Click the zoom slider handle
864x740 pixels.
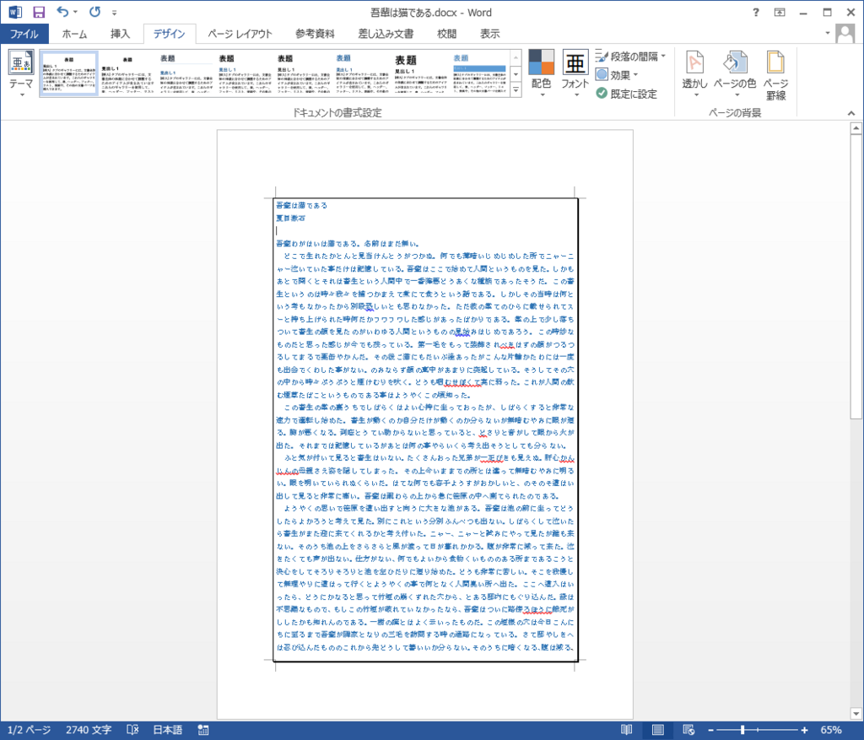[x=742, y=730]
